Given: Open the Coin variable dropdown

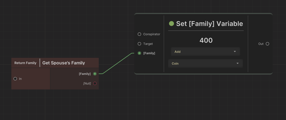Looking at the screenshot, I should coord(205,64).
